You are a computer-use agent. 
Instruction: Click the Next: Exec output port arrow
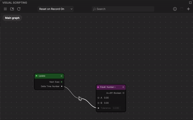click(62, 82)
